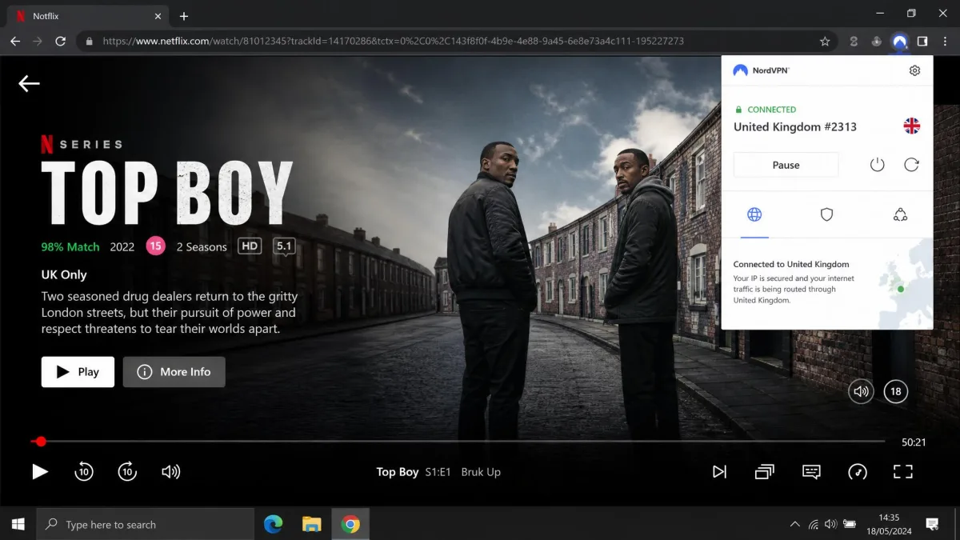
Task: Reload the page
Action: tap(60, 41)
